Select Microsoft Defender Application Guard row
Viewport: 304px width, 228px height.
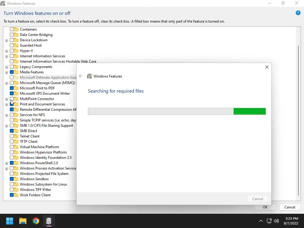(48, 77)
